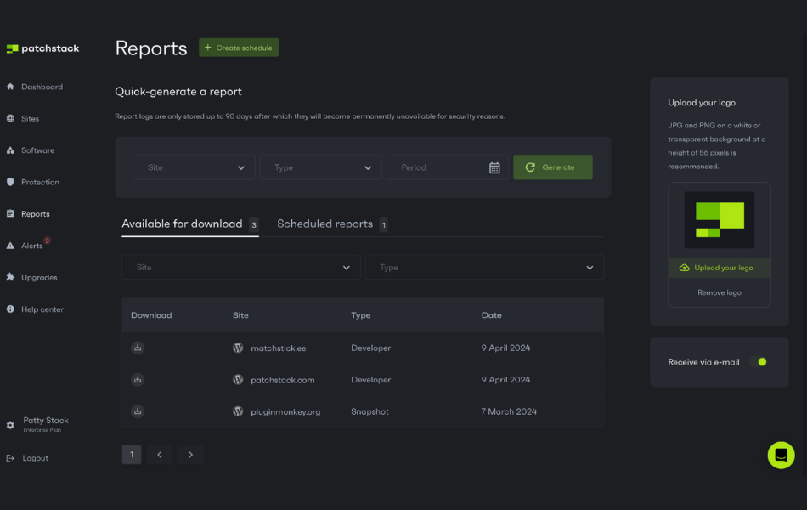
Task: Click the uploaded logo preview thumbnail
Action: tap(719, 220)
